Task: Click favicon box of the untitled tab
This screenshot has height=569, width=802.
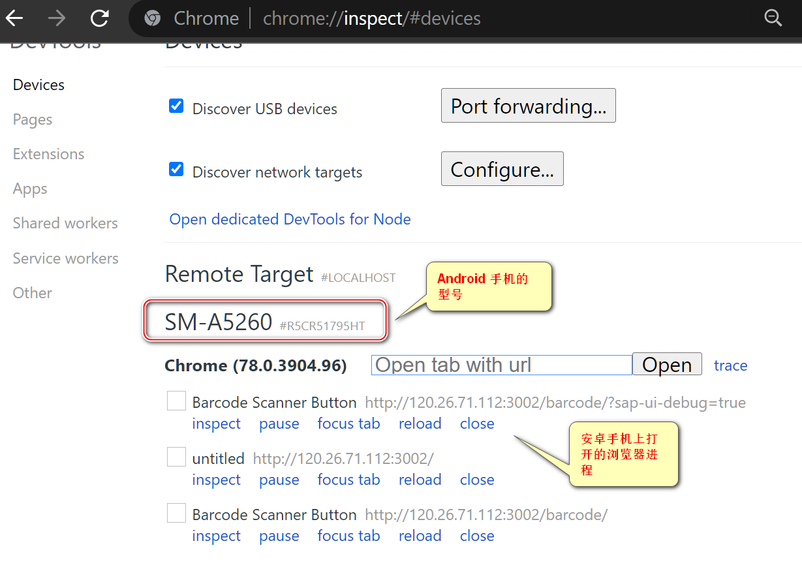Action: click(176, 457)
